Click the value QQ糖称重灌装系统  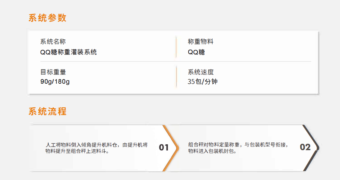(x=69, y=52)
